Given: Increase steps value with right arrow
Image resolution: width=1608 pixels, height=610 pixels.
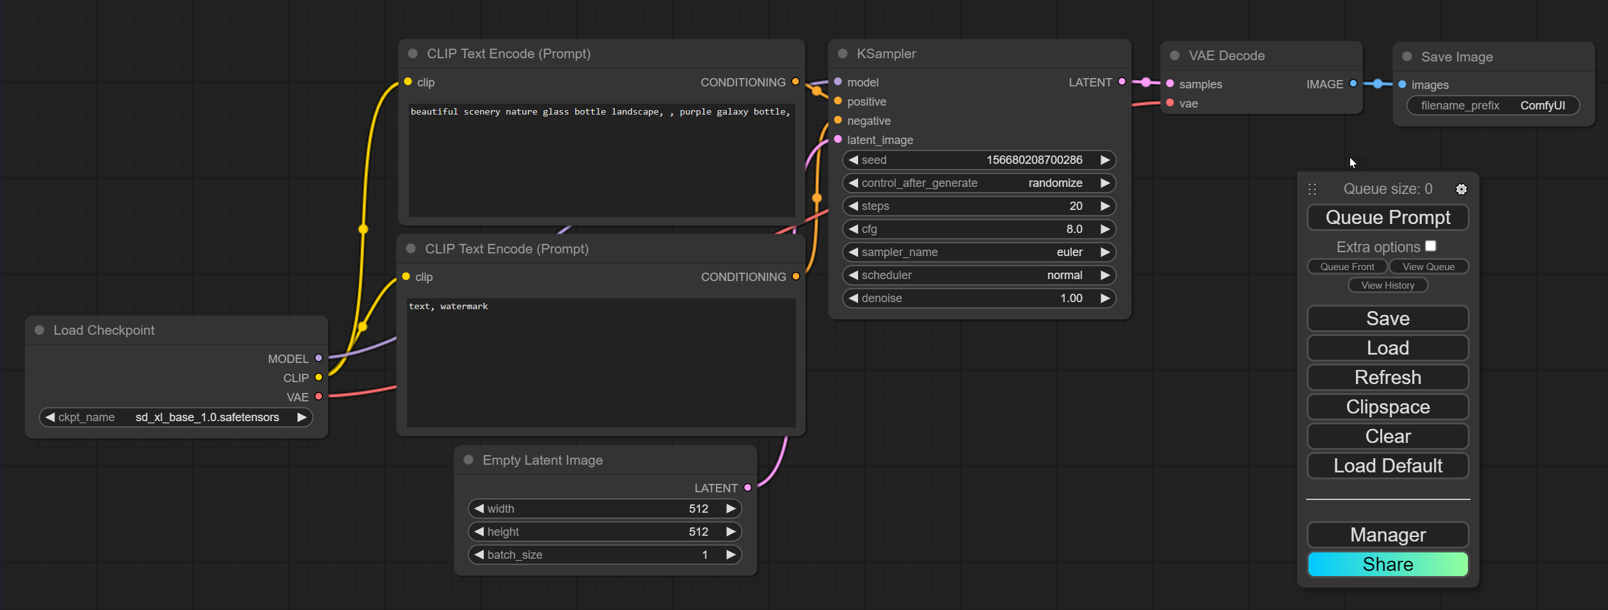Looking at the screenshot, I should [x=1104, y=206].
